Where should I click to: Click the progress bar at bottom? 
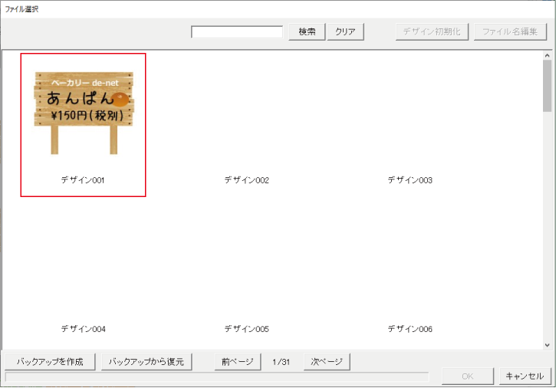point(217,377)
